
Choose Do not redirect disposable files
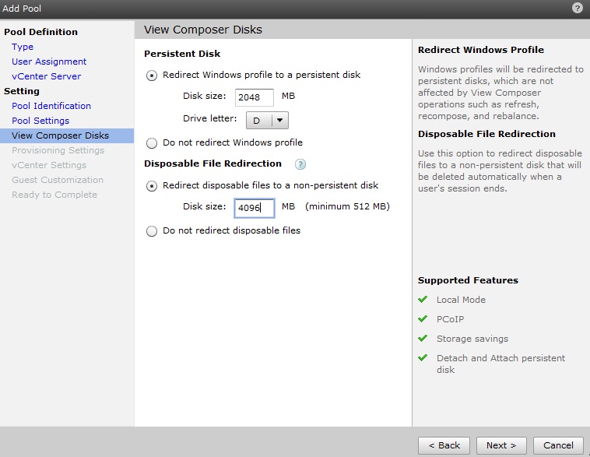pos(152,230)
